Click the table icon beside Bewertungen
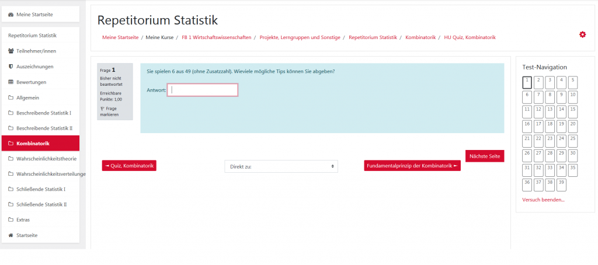The image size is (598, 265). tap(11, 82)
